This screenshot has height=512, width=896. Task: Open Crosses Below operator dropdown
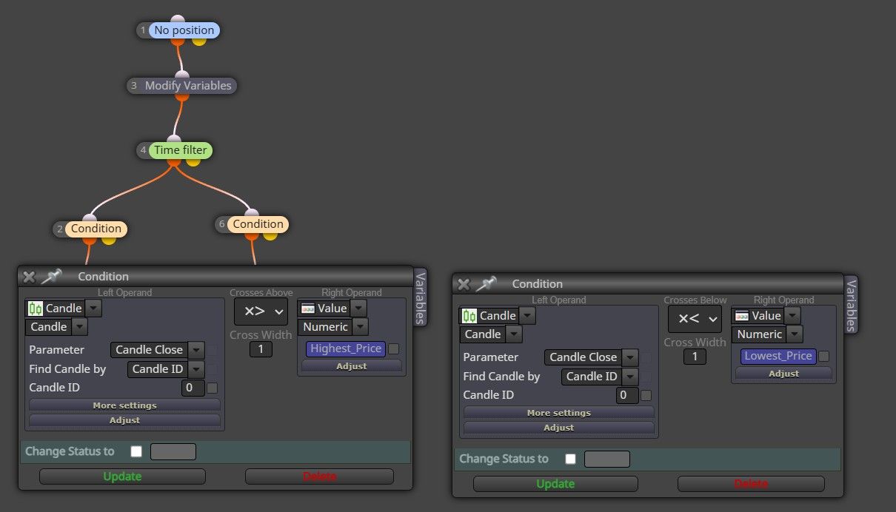[x=695, y=319]
